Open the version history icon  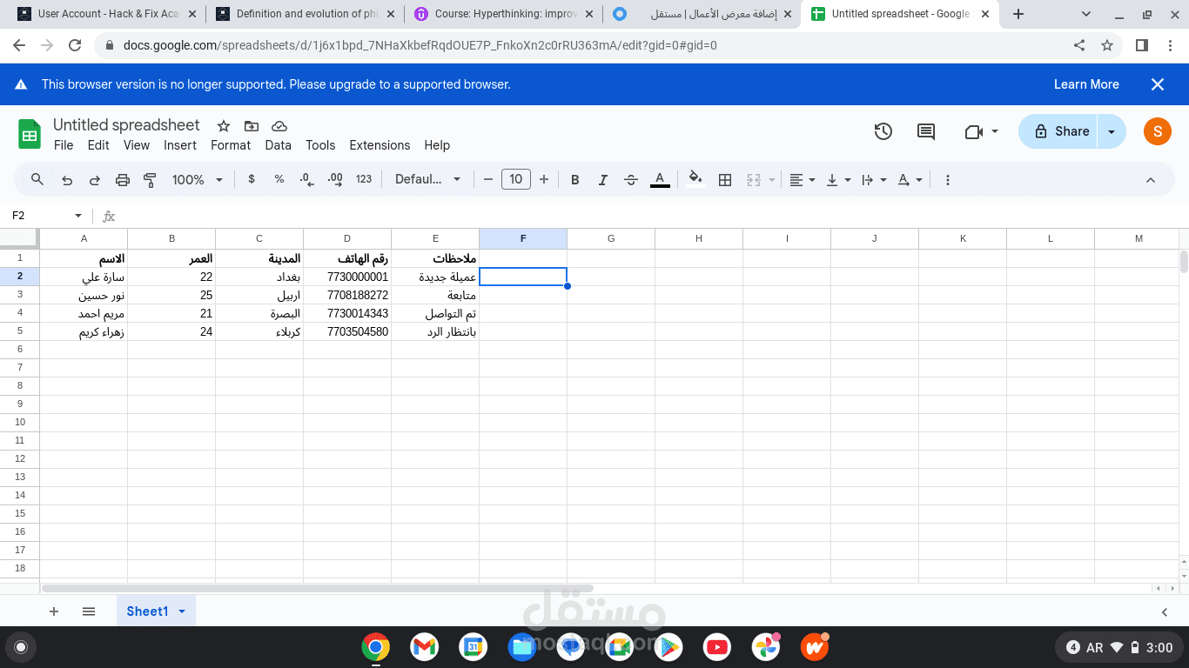[883, 131]
